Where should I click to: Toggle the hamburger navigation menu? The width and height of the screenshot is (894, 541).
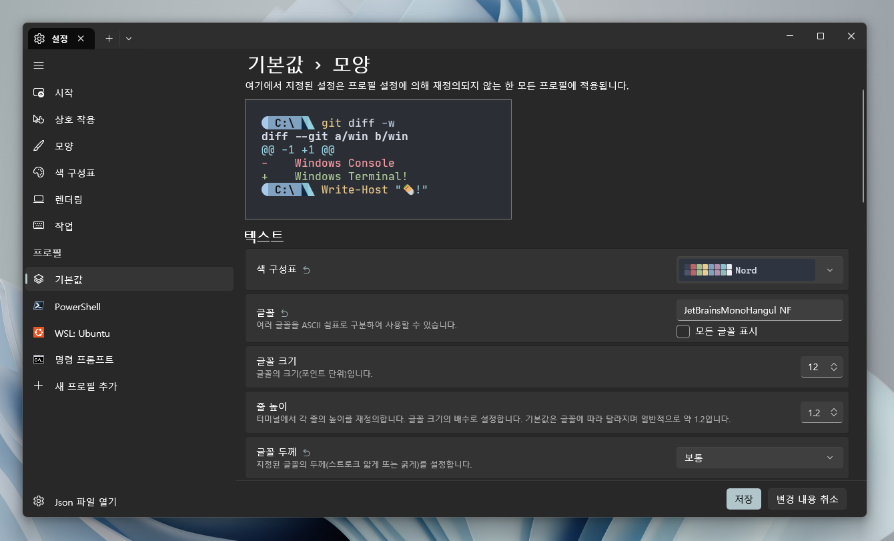pyautogui.click(x=39, y=65)
